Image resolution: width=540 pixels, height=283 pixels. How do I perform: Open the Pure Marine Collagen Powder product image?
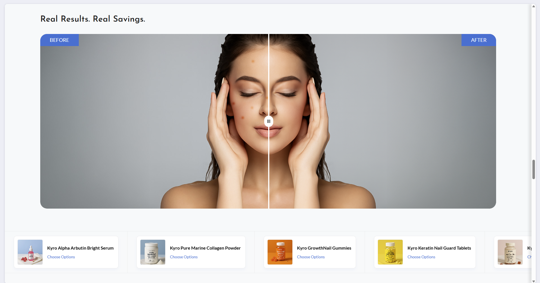coord(153,252)
